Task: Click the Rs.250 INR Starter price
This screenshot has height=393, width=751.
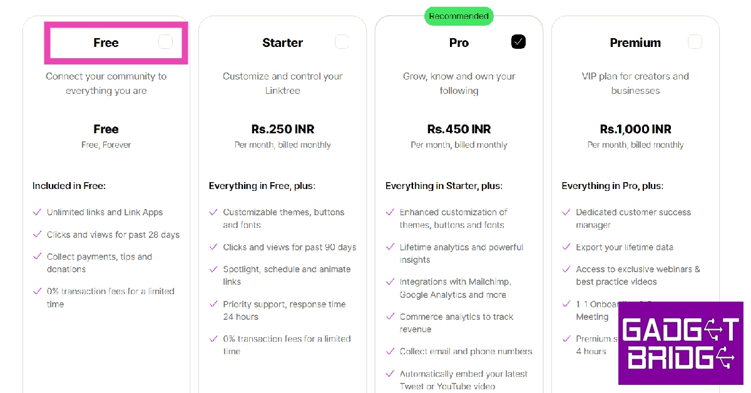Action: click(x=282, y=130)
